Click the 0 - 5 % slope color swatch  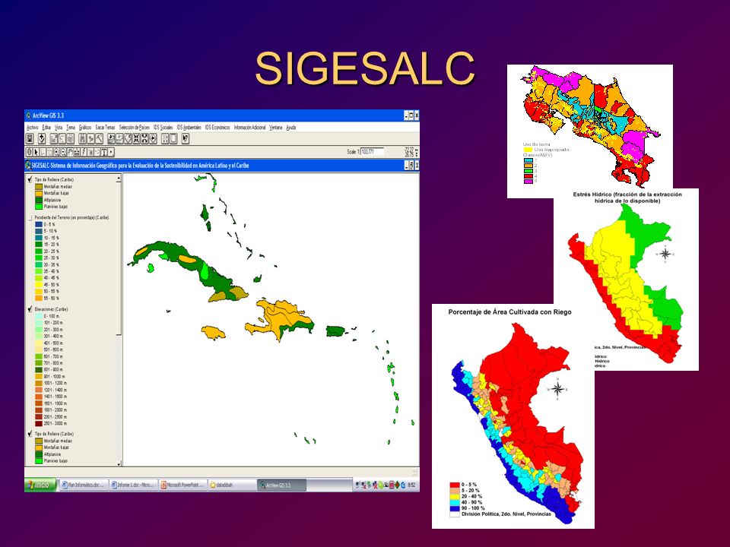(x=39, y=224)
